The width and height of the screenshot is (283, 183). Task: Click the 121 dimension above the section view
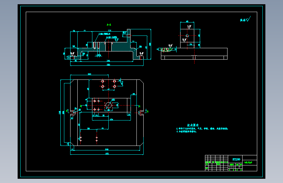[109, 30]
